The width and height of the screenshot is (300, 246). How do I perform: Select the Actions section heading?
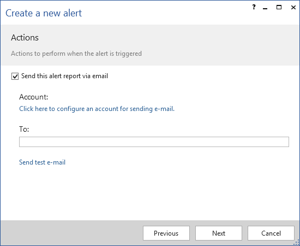pyautogui.click(x=25, y=38)
